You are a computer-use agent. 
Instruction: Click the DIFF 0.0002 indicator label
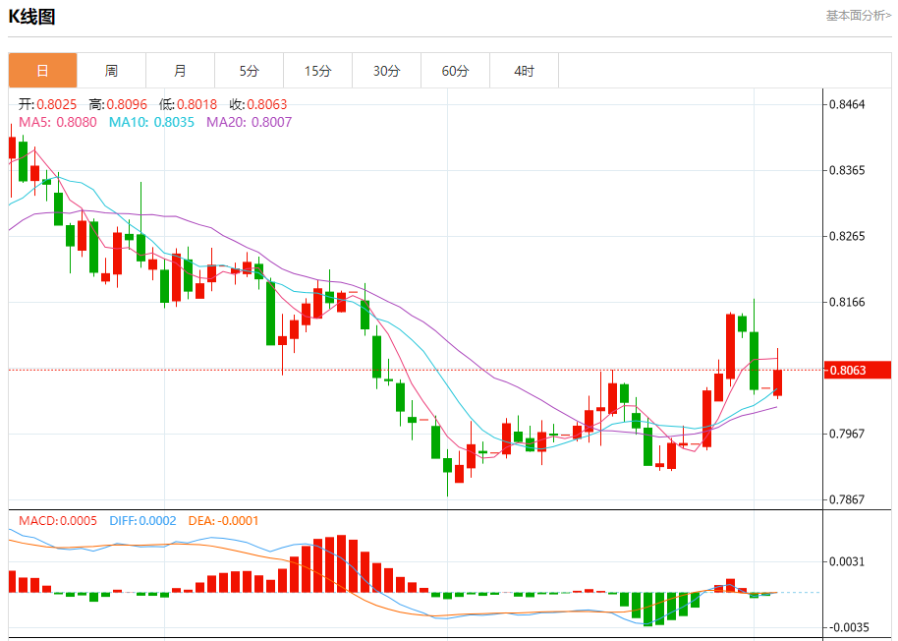(142, 521)
